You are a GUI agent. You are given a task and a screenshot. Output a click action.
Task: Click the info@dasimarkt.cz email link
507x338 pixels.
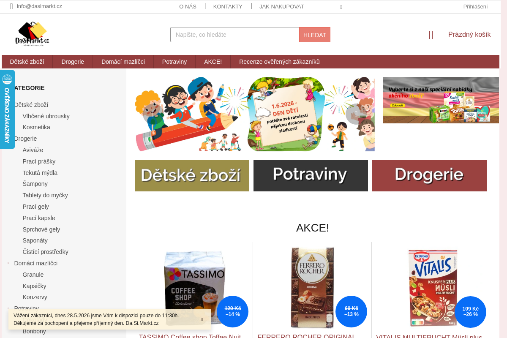click(x=39, y=6)
